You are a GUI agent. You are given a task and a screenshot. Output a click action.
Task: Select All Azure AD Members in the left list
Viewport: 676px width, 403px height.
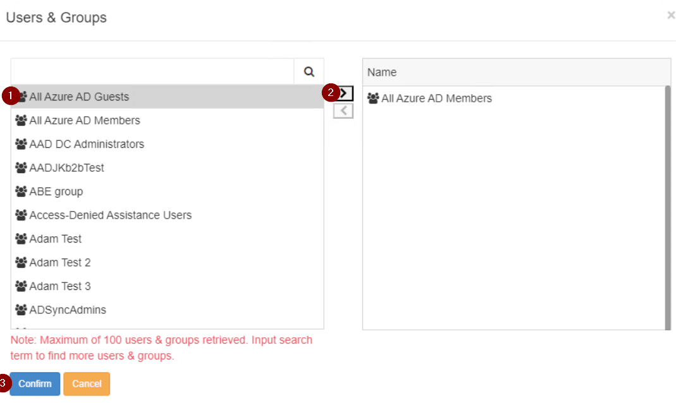click(84, 120)
